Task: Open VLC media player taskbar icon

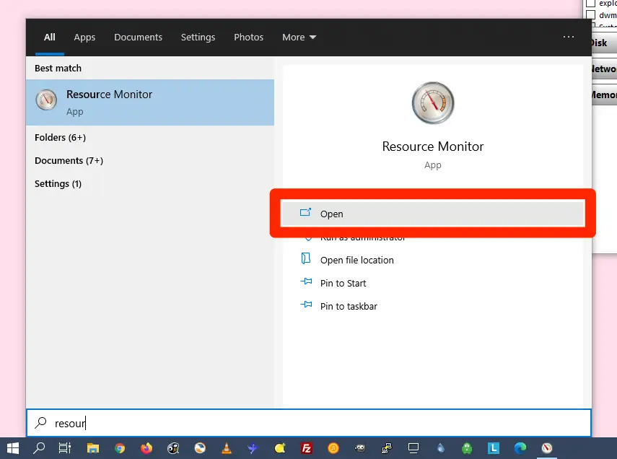Action: click(227, 448)
